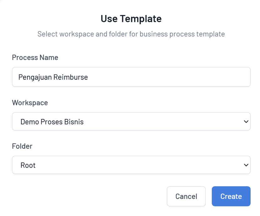The image size is (260, 216).
Task: Click the Folder dropdown chevron arrow
Action: click(x=246, y=165)
